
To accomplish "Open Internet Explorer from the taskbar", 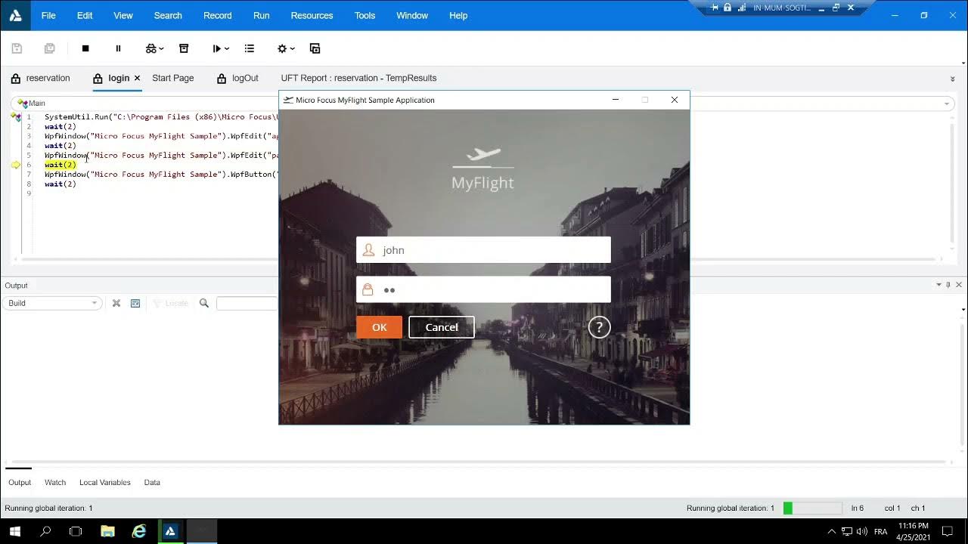I will pos(139,531).
